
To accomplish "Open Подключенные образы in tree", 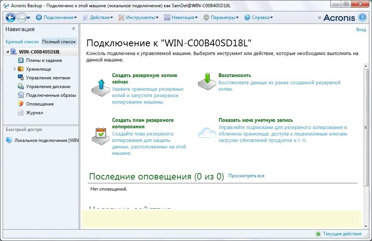I will [51, 95].
